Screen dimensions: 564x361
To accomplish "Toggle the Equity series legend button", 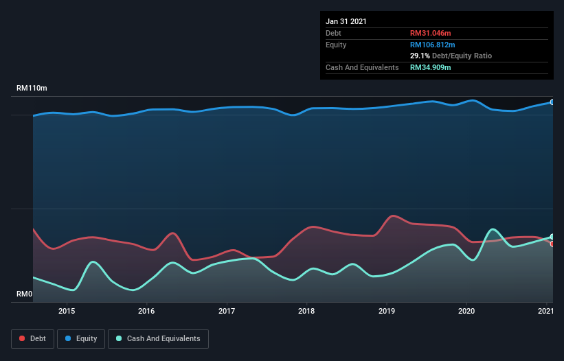I will (81, 339).
